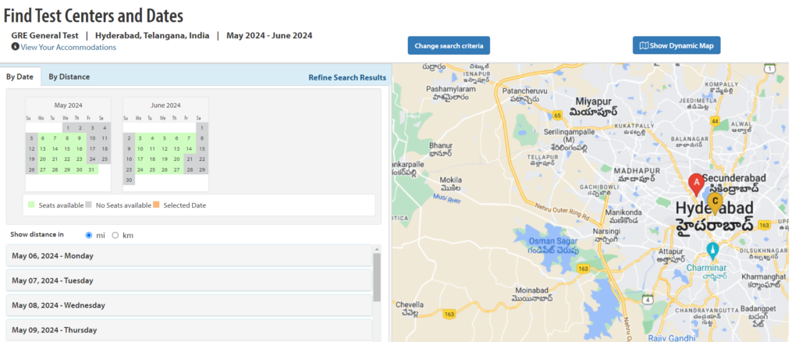The height and width of the screenshot is (342, 799).
Task: Click May 2024 calendar heading
Action: point(69,105)
